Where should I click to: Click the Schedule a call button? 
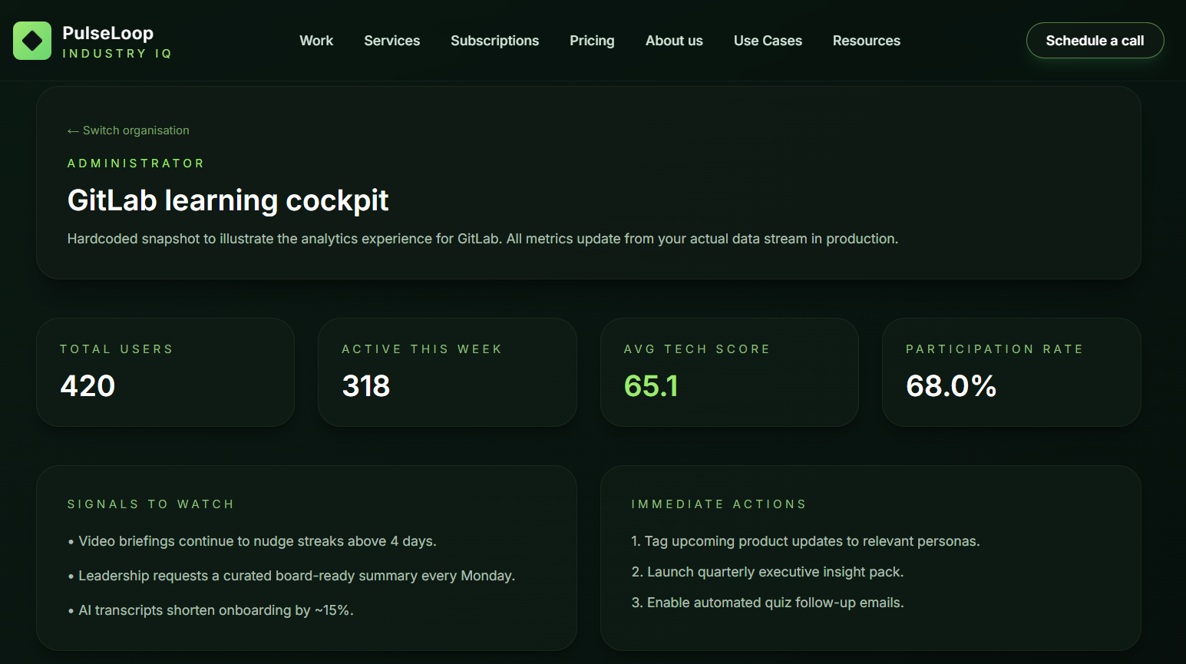pos(1095,41)
